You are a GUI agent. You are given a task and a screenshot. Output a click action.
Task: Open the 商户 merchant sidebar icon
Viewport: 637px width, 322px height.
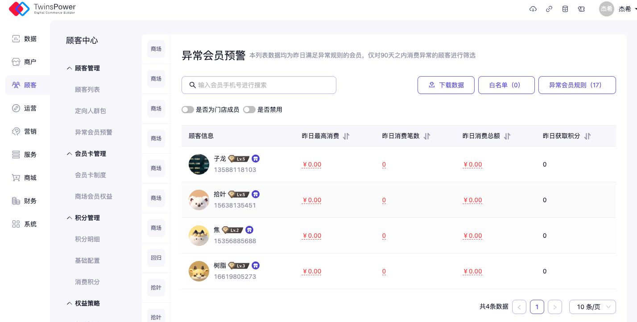point(16,62)
